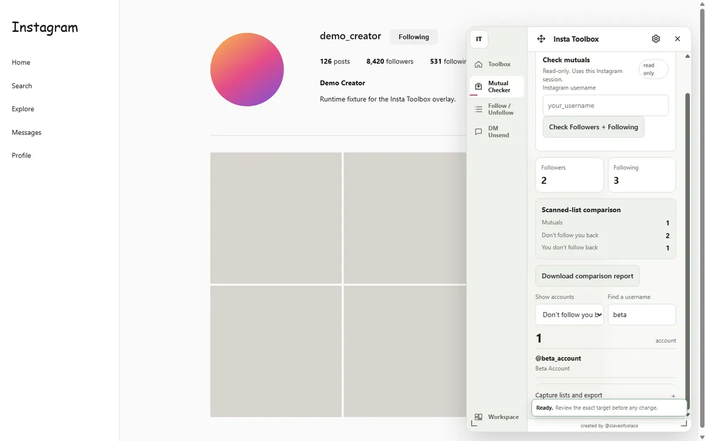The image size is (706, 441).
Task: Open Messages in Instagram sidebar
Action: 26,132
